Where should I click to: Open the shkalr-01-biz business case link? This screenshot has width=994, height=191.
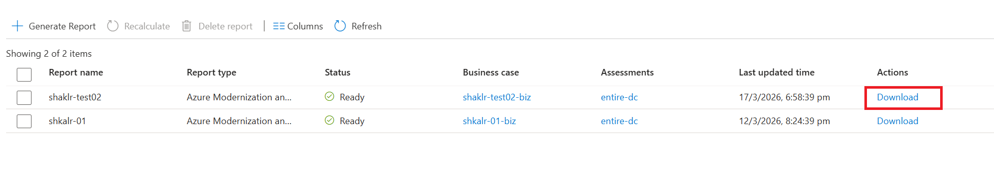(x=489, y=121)
